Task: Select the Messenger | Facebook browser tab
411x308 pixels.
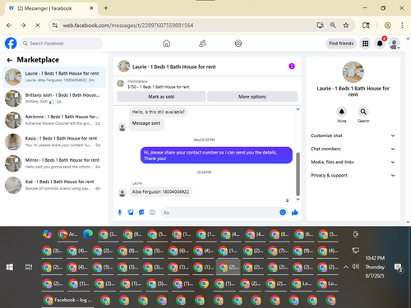Action: coord(51,8)
